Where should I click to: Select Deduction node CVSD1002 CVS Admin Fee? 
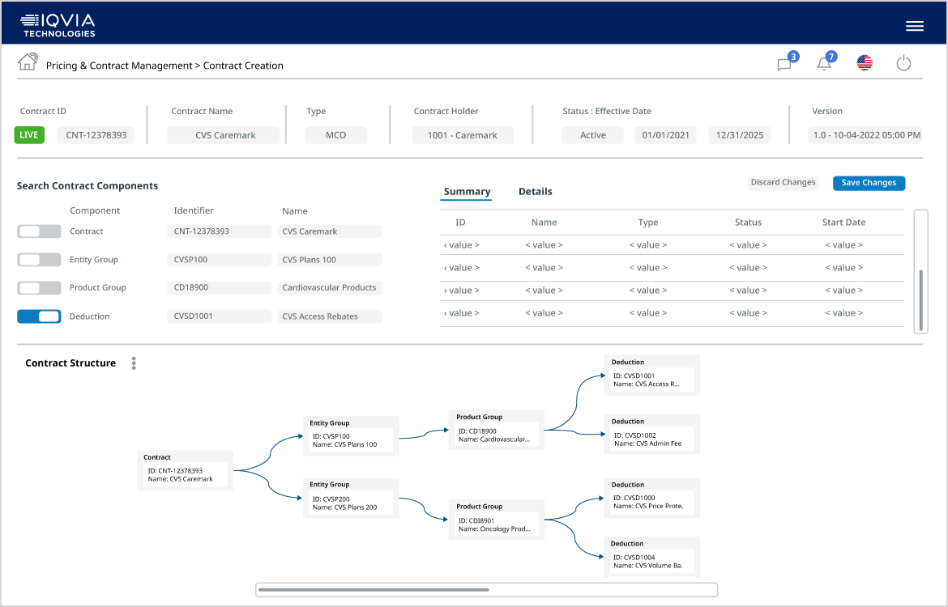pyautogui.click(x=651, y=435)
